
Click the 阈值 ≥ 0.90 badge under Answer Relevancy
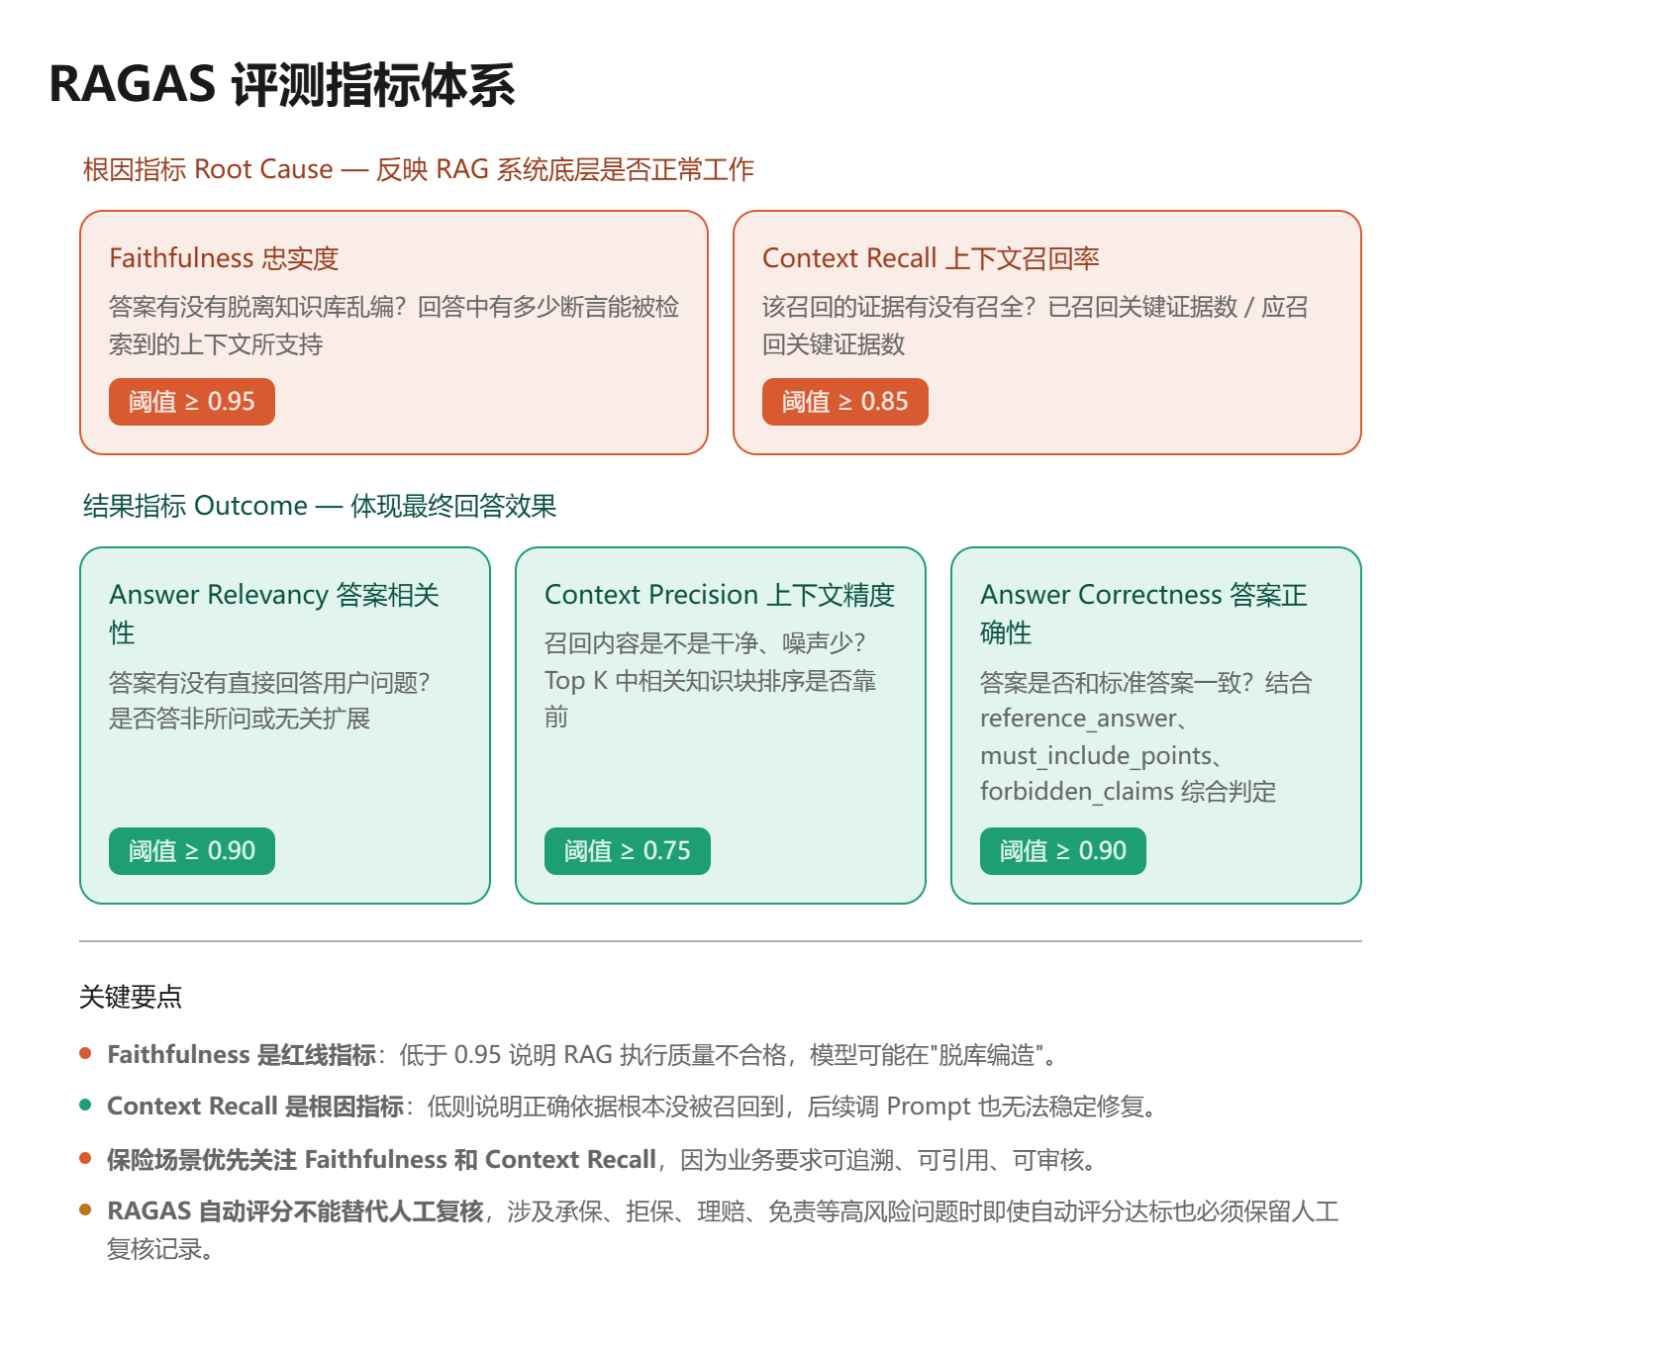192,851
